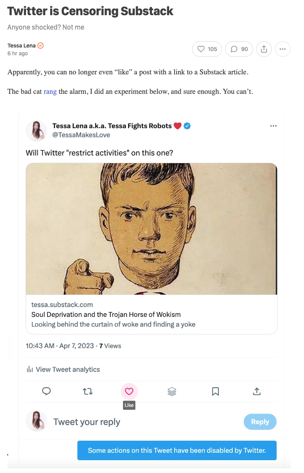Open @TessaMakesLove Twitter handle
304x473 pixels.
coord(81,135)
